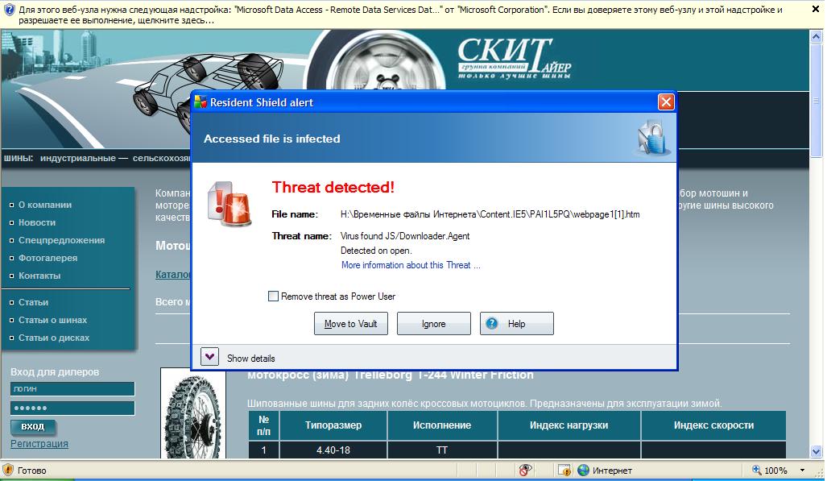Move the infected file to Vault

coord(351,324)
